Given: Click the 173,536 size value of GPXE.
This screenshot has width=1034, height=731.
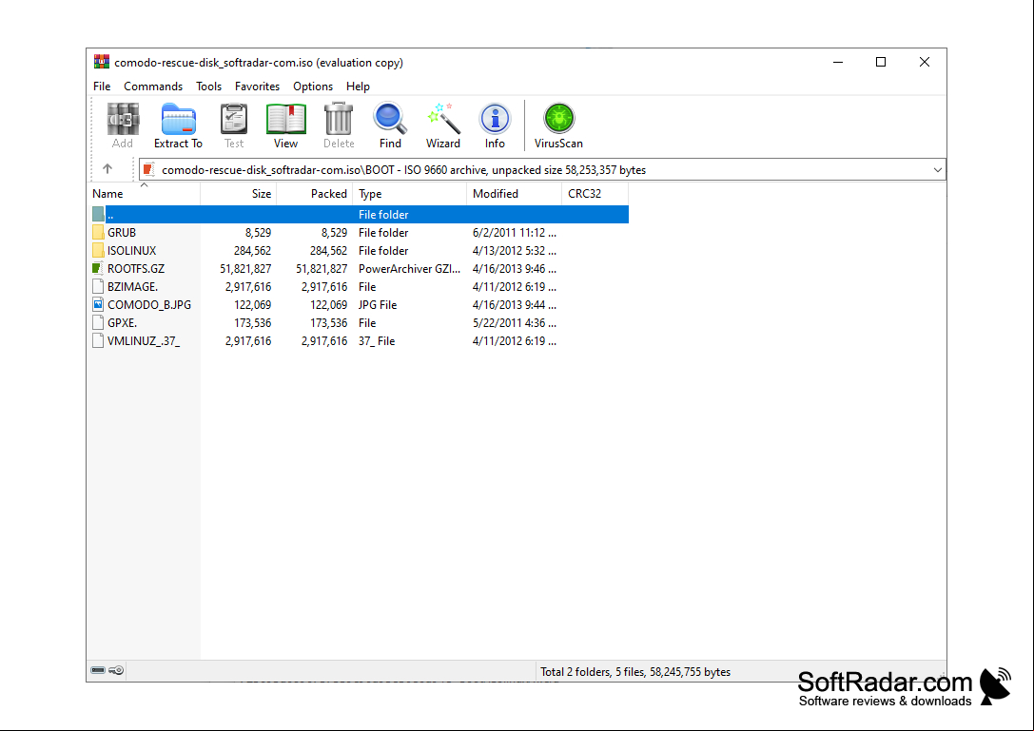Looking at the screenshot, I should [x=253, y=323].
